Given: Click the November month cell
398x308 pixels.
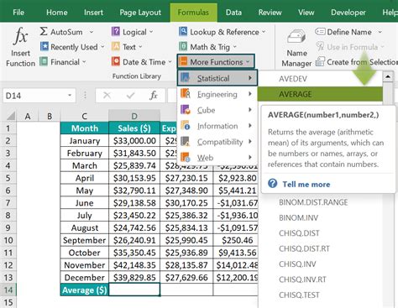Looking at the screenshot, I should click(x=85, y=265).
